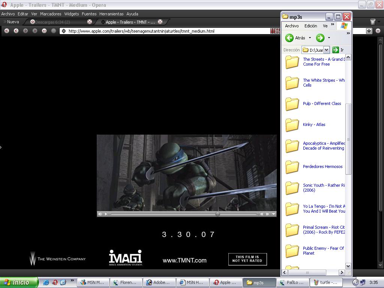This screenshot has height=288, width=384.
Task: Open Herramientas menu in Opera
Action: (x=111, y=14)
